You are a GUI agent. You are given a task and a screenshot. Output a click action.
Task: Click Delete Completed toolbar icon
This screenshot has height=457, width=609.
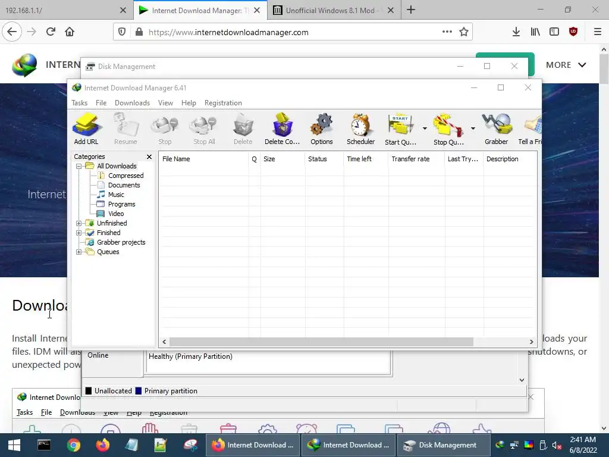[x=282, y=129]
